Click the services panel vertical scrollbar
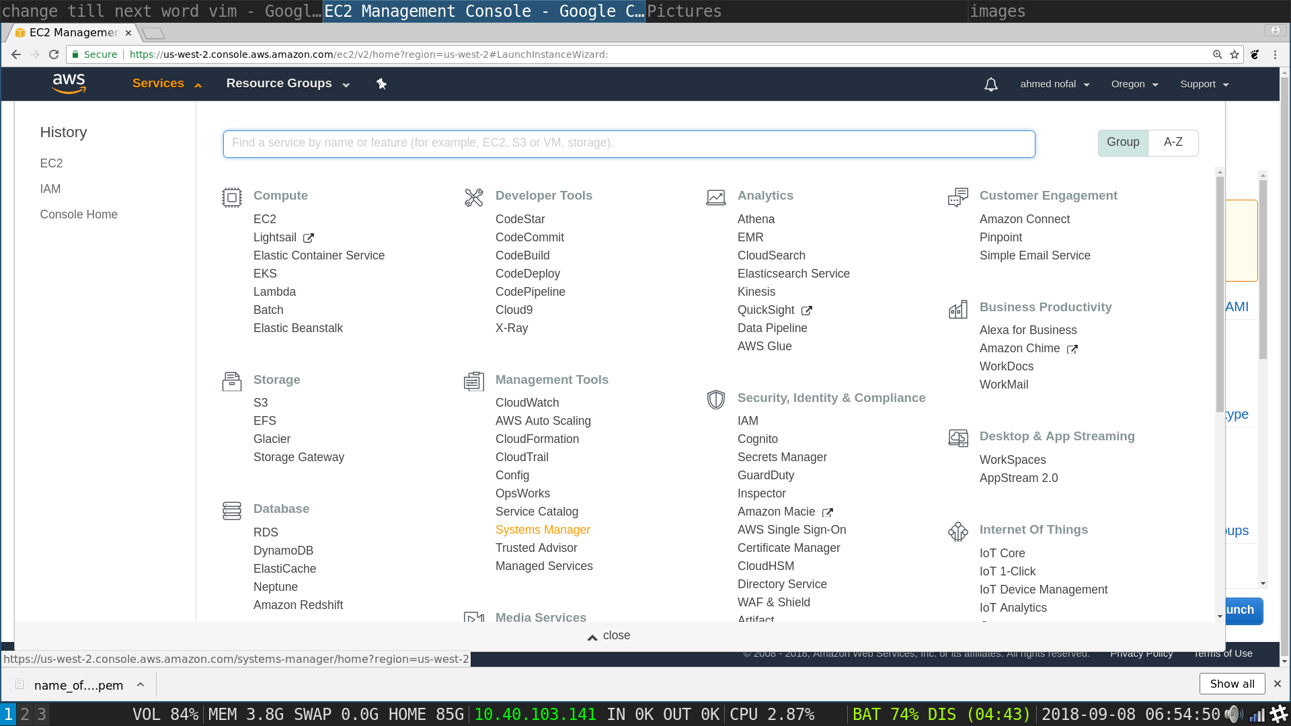The image size is (1291, 726). coord(1220,296)
